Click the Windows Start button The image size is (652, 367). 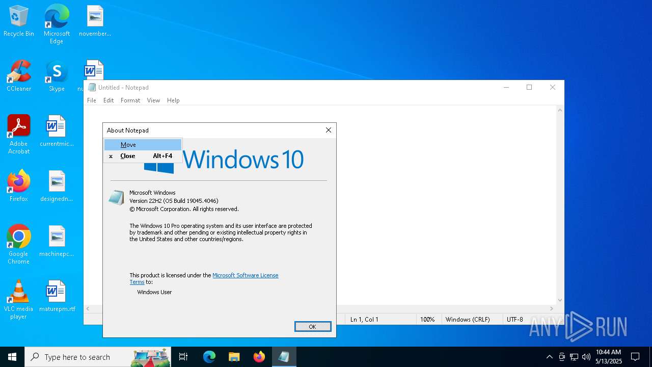click(12, 357)
